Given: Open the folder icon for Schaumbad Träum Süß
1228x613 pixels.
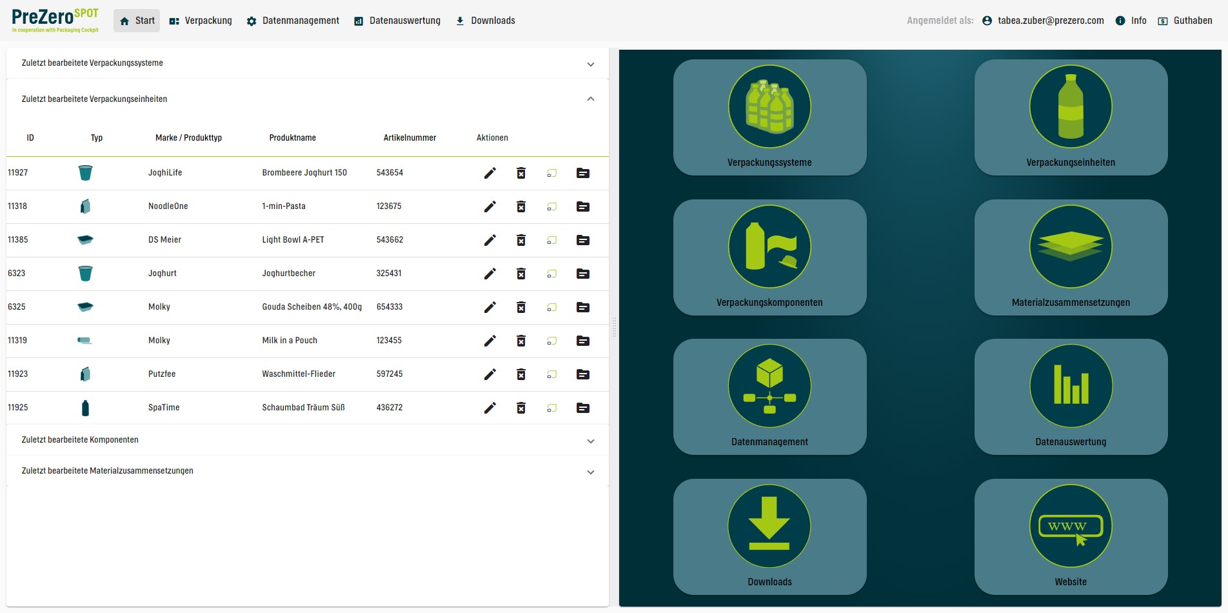Looking at the screenshot, I should point(583,408).
